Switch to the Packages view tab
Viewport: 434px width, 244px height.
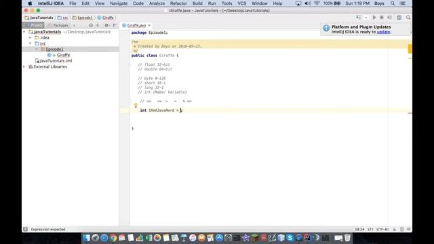[58, 25]
